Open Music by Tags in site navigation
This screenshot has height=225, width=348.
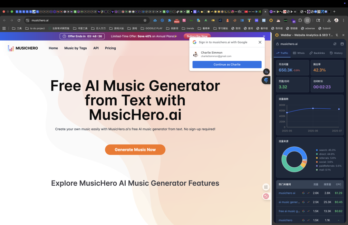(75, 48)
